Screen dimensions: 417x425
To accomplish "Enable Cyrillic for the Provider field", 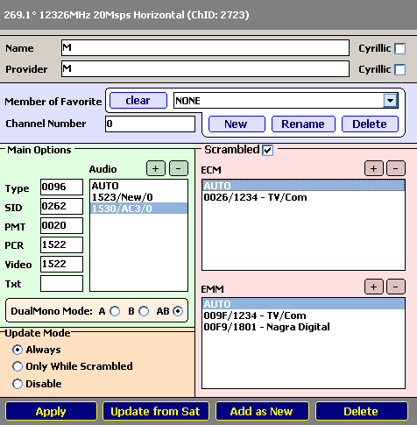I will tap(399, 69).
